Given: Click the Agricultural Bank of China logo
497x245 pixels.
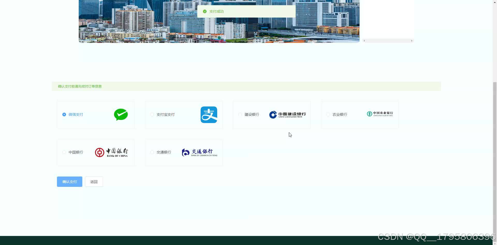Looking at the screenshot, I should pos(380,114).
